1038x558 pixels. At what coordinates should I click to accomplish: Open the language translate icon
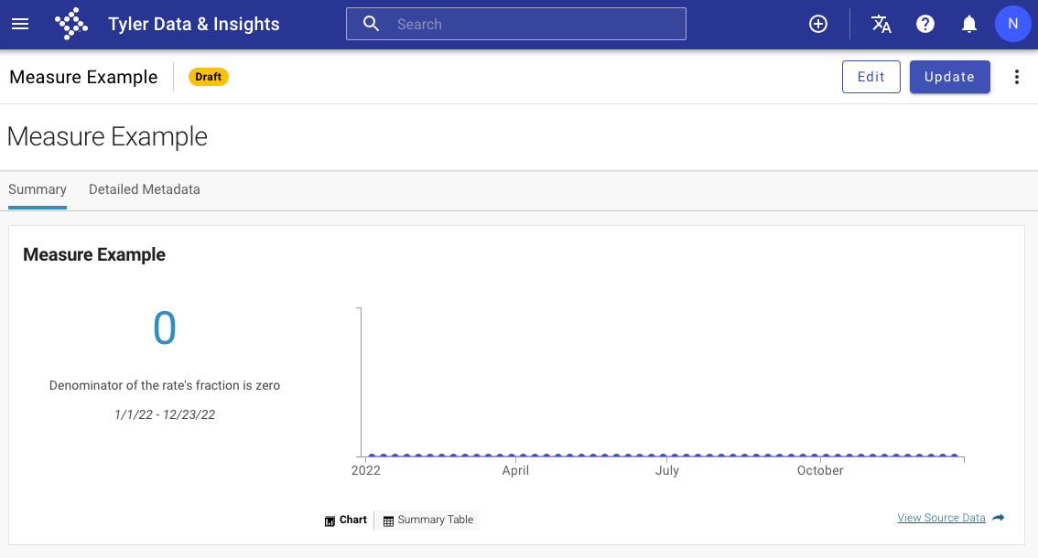(x=881, y=24)
